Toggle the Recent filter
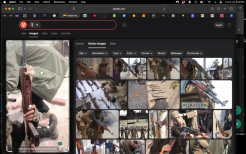The image size is (246, 154). point(161,53)
